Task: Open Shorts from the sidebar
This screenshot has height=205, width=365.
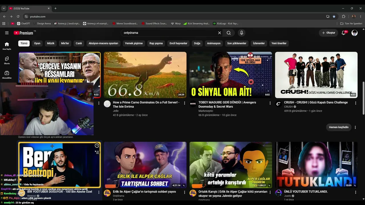Action: [7, 60]
